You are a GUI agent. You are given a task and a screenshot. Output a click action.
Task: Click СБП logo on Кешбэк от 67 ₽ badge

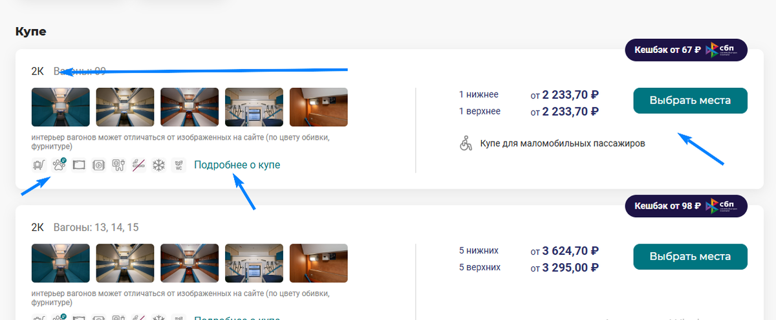[x=722, y=50]
